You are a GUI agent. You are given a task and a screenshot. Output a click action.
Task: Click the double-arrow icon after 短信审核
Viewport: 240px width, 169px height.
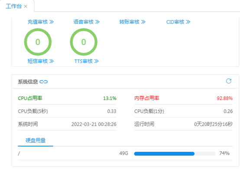pos(52,61)
